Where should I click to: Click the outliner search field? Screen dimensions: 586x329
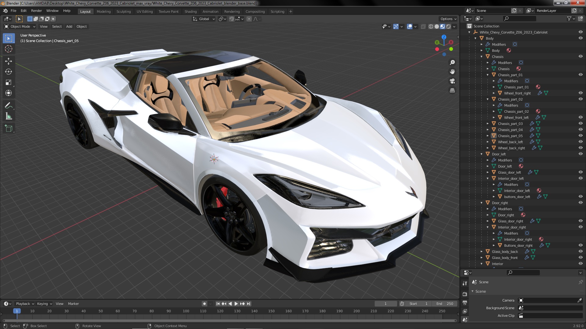pos(519,19)
